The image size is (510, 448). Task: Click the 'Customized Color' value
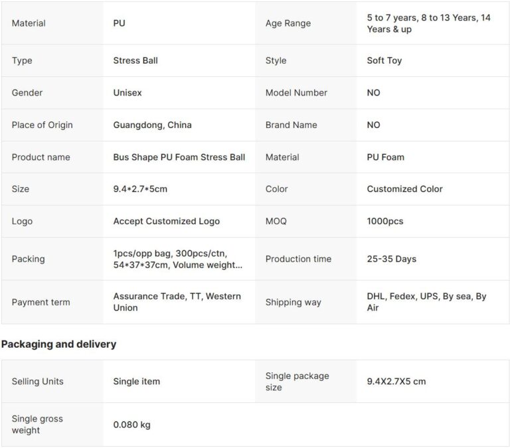[404, 189]
